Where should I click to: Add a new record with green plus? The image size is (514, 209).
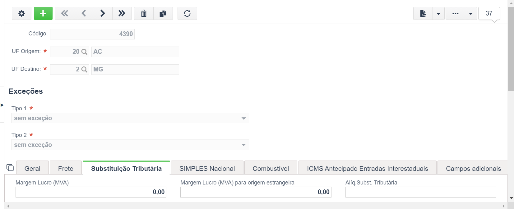(x=43, y=13)
